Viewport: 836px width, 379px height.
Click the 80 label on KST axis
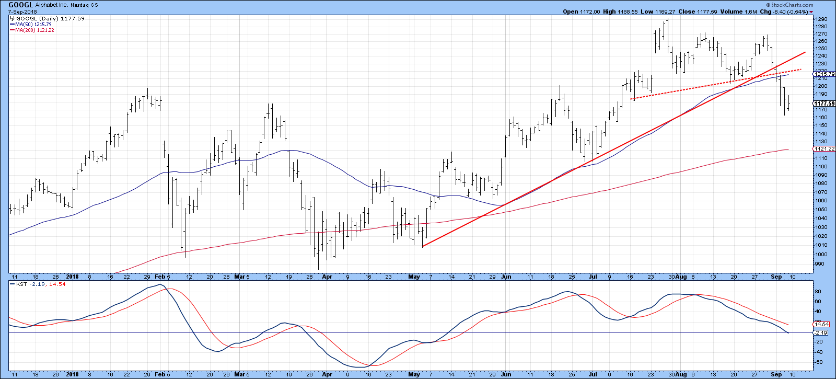[819, 292]
